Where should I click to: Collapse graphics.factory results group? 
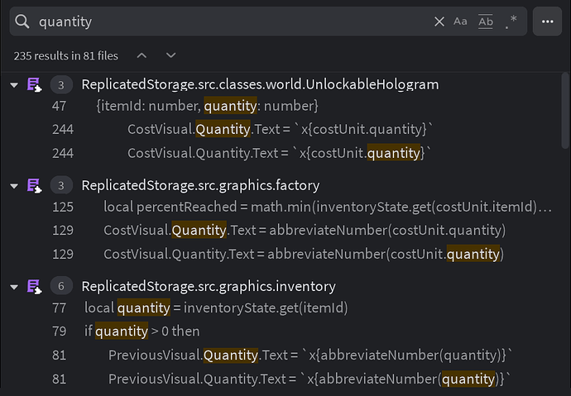tap(14, 186)
